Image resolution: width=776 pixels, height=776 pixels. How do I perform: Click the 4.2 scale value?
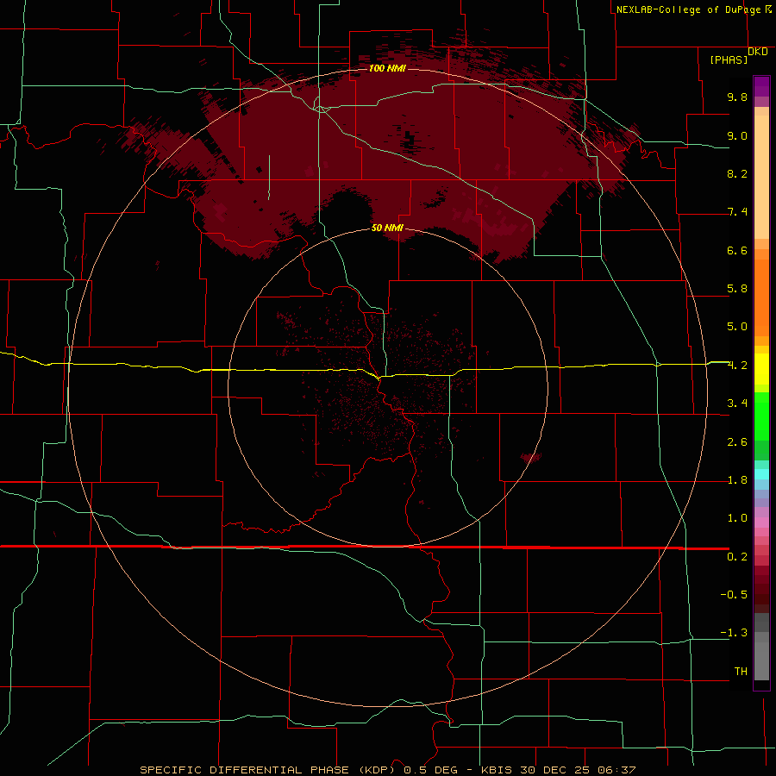pyautogui.click(x=737, y=366)
